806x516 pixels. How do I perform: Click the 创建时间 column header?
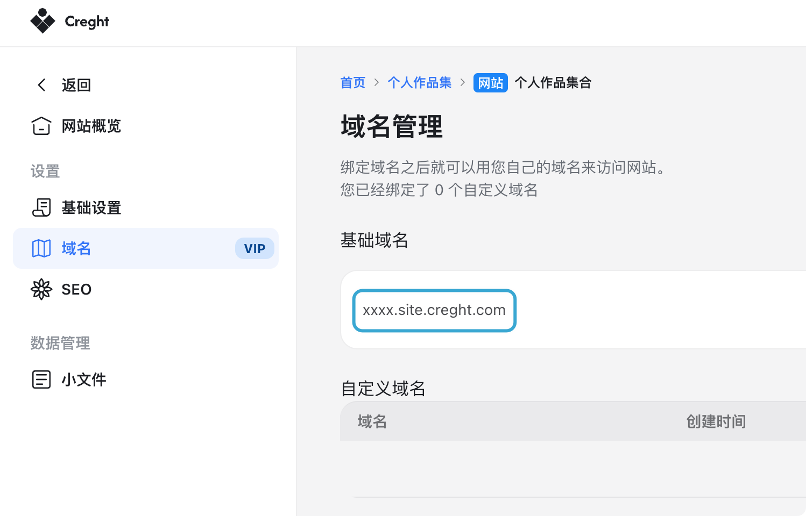tap(716, 421)
